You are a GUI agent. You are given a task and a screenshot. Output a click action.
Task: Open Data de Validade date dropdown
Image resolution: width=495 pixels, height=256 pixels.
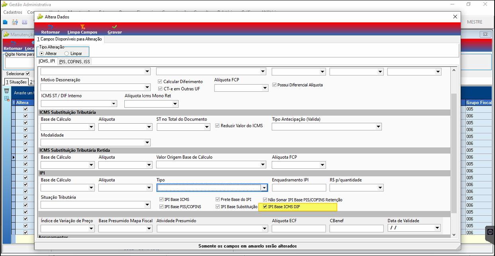[437, 228]
